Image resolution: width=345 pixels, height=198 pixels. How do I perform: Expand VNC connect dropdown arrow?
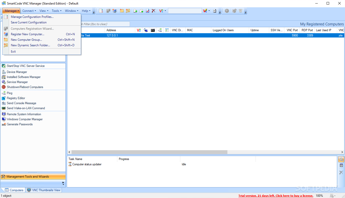click(x=165, y=11)
